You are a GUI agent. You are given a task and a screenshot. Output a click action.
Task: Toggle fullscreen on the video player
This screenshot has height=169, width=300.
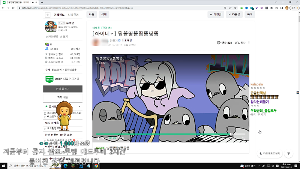[x=244, y=138]
